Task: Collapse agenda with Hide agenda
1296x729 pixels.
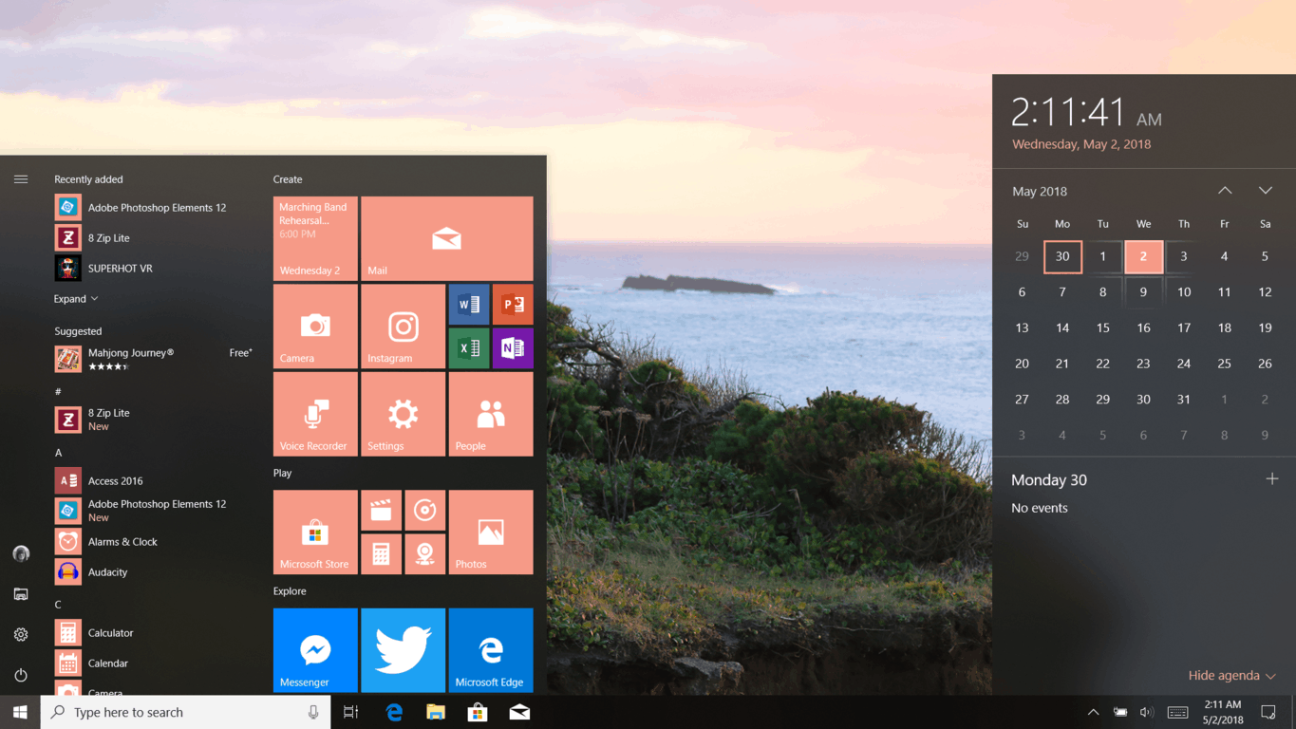Action: (1231, 675)
